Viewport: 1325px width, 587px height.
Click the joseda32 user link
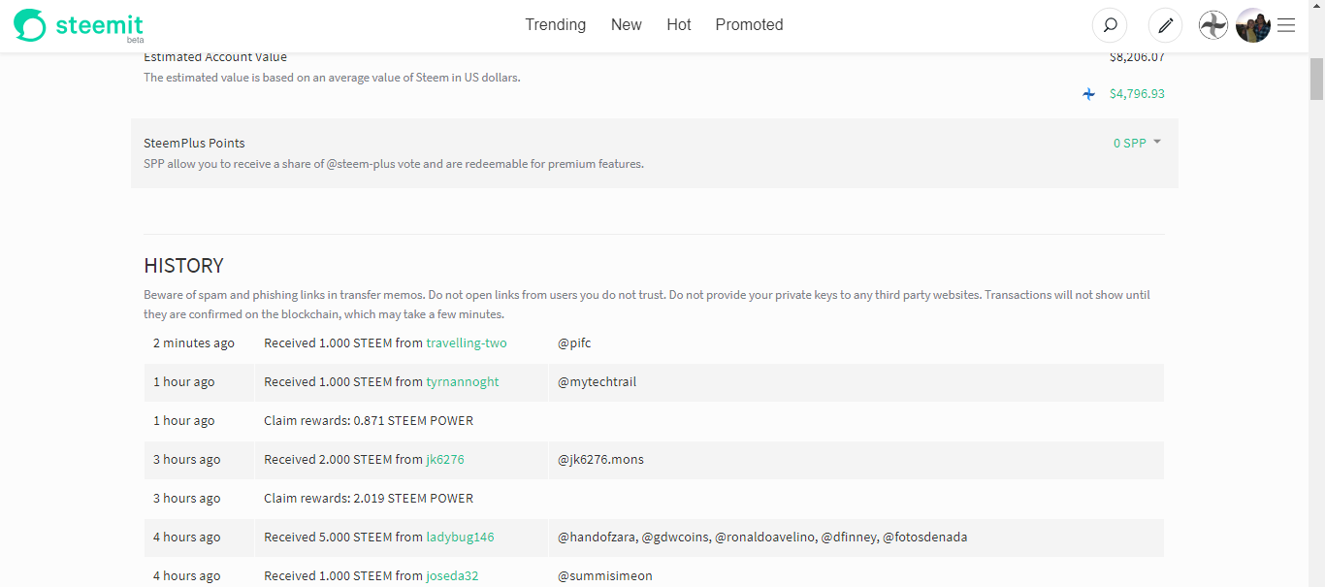pos(452,576)
